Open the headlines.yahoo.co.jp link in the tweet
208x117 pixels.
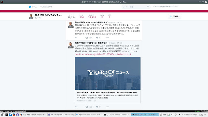coord(95,54)
